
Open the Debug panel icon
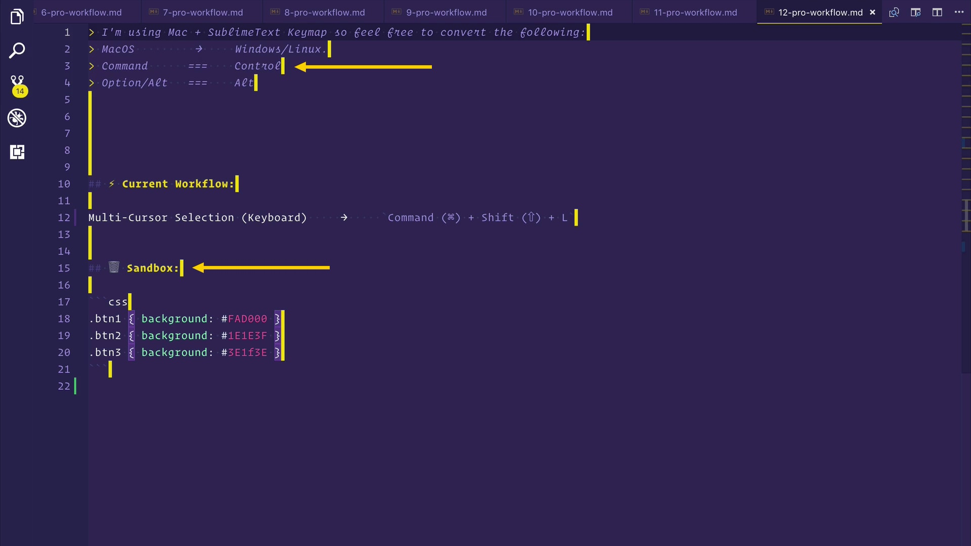pyautogui.click(x=17, y=118)
